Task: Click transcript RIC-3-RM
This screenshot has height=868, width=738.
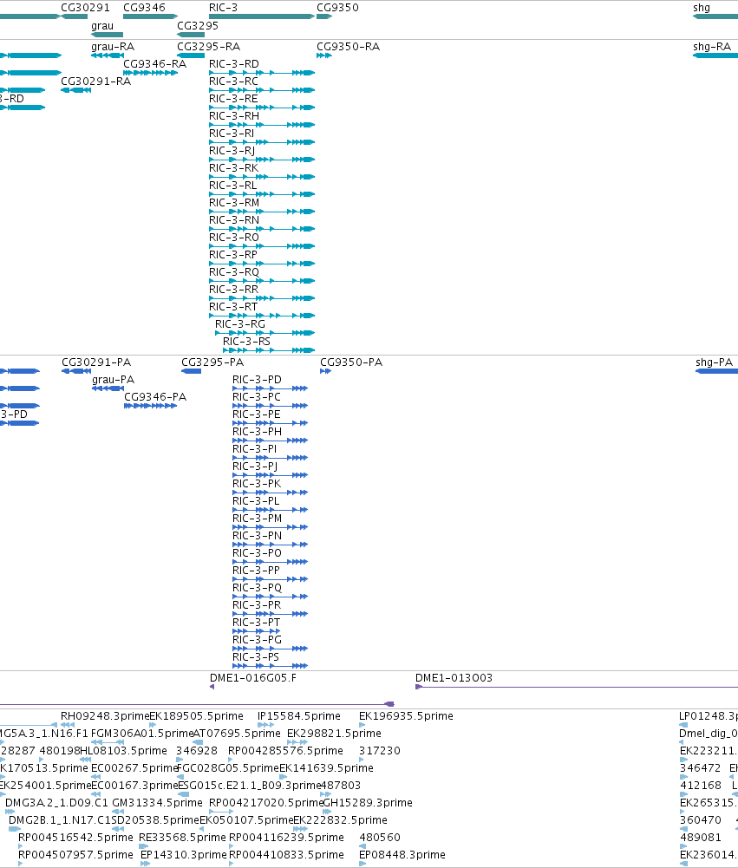Action: coord(262,212)
